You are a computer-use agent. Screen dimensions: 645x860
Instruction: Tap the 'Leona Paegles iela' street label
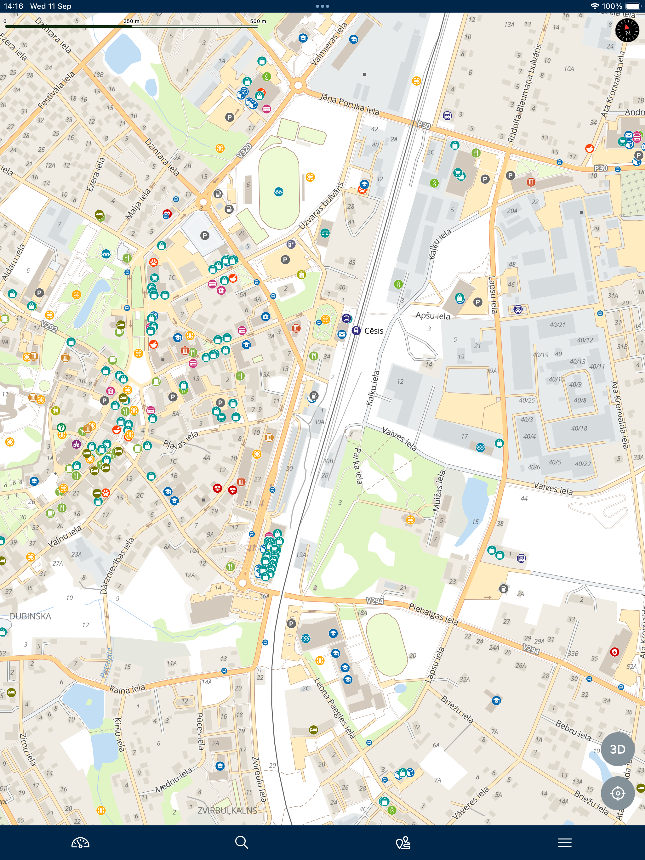coord(334,708)
